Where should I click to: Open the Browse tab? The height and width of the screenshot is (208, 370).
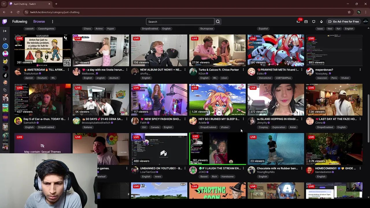[39, 22]
